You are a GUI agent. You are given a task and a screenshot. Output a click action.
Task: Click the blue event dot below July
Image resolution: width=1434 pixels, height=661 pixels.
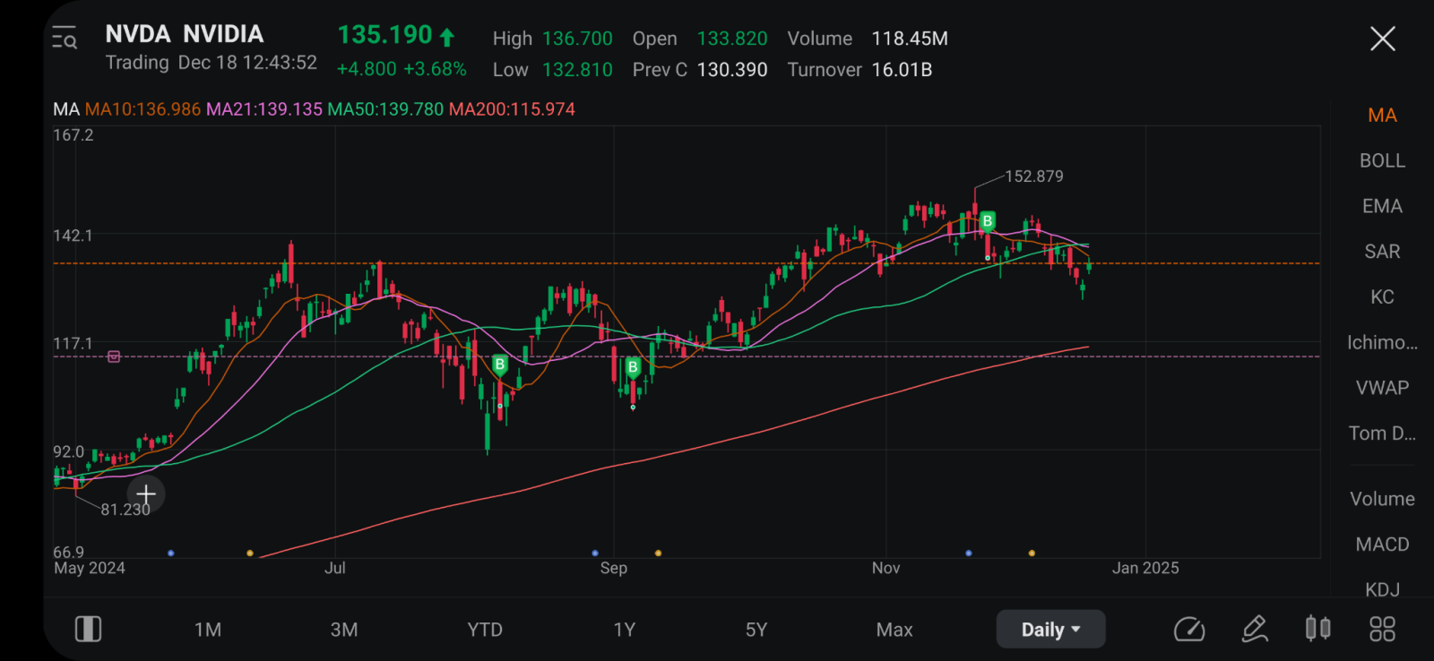171,554
